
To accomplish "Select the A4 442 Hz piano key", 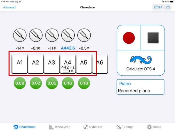I will (x=68, y=64).
